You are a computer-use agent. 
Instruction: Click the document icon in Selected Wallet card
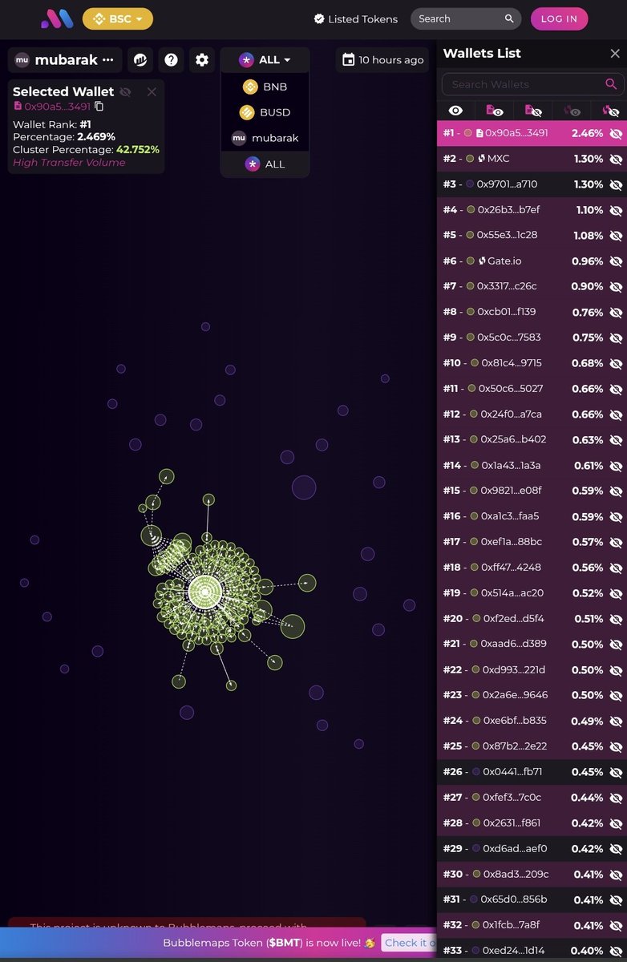click(x=18, y=106)
